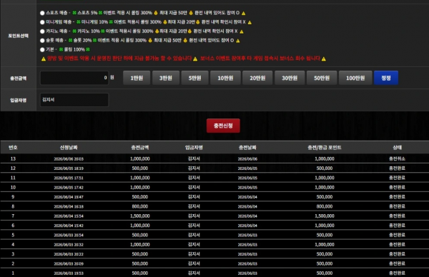Image resolution: width=429 pixels, height=277 pixels.
Task: Pick the 기본 롤링 100% radio option
Action: coord(42,50)
